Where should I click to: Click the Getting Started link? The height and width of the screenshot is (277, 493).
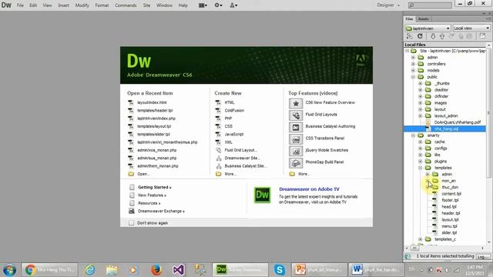tap(155, 187)
